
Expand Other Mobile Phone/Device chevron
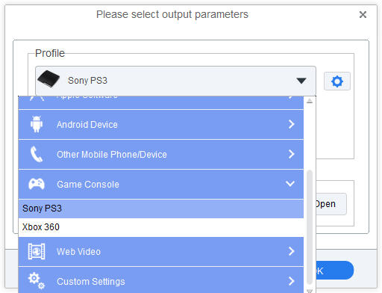coord(291,154)
